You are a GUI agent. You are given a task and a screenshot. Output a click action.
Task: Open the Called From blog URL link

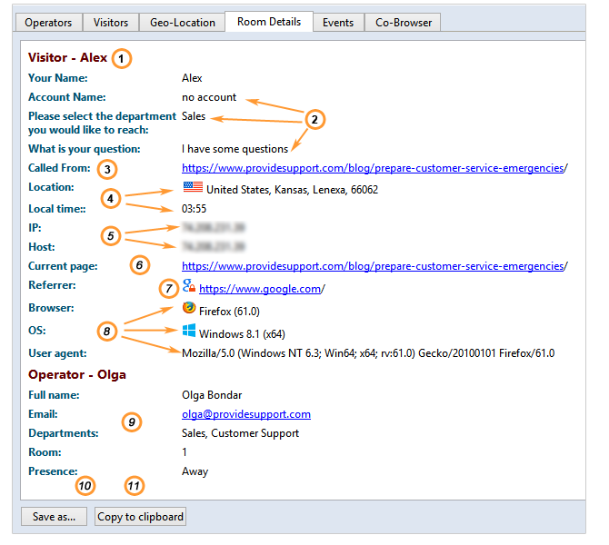click(x=373, y=168)
